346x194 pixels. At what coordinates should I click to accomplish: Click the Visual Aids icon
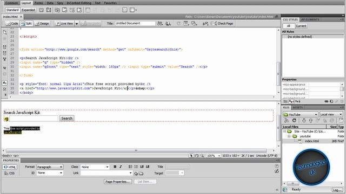pos(194,23)
